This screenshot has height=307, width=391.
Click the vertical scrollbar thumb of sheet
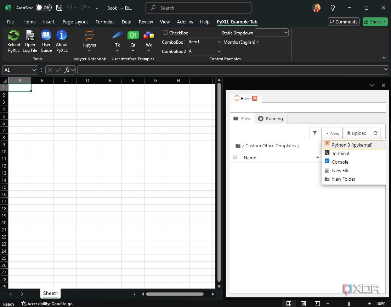point(219,183)
